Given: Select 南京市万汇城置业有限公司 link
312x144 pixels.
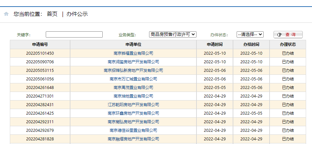Looking at the screenshot, I should (x=133, y=79).
